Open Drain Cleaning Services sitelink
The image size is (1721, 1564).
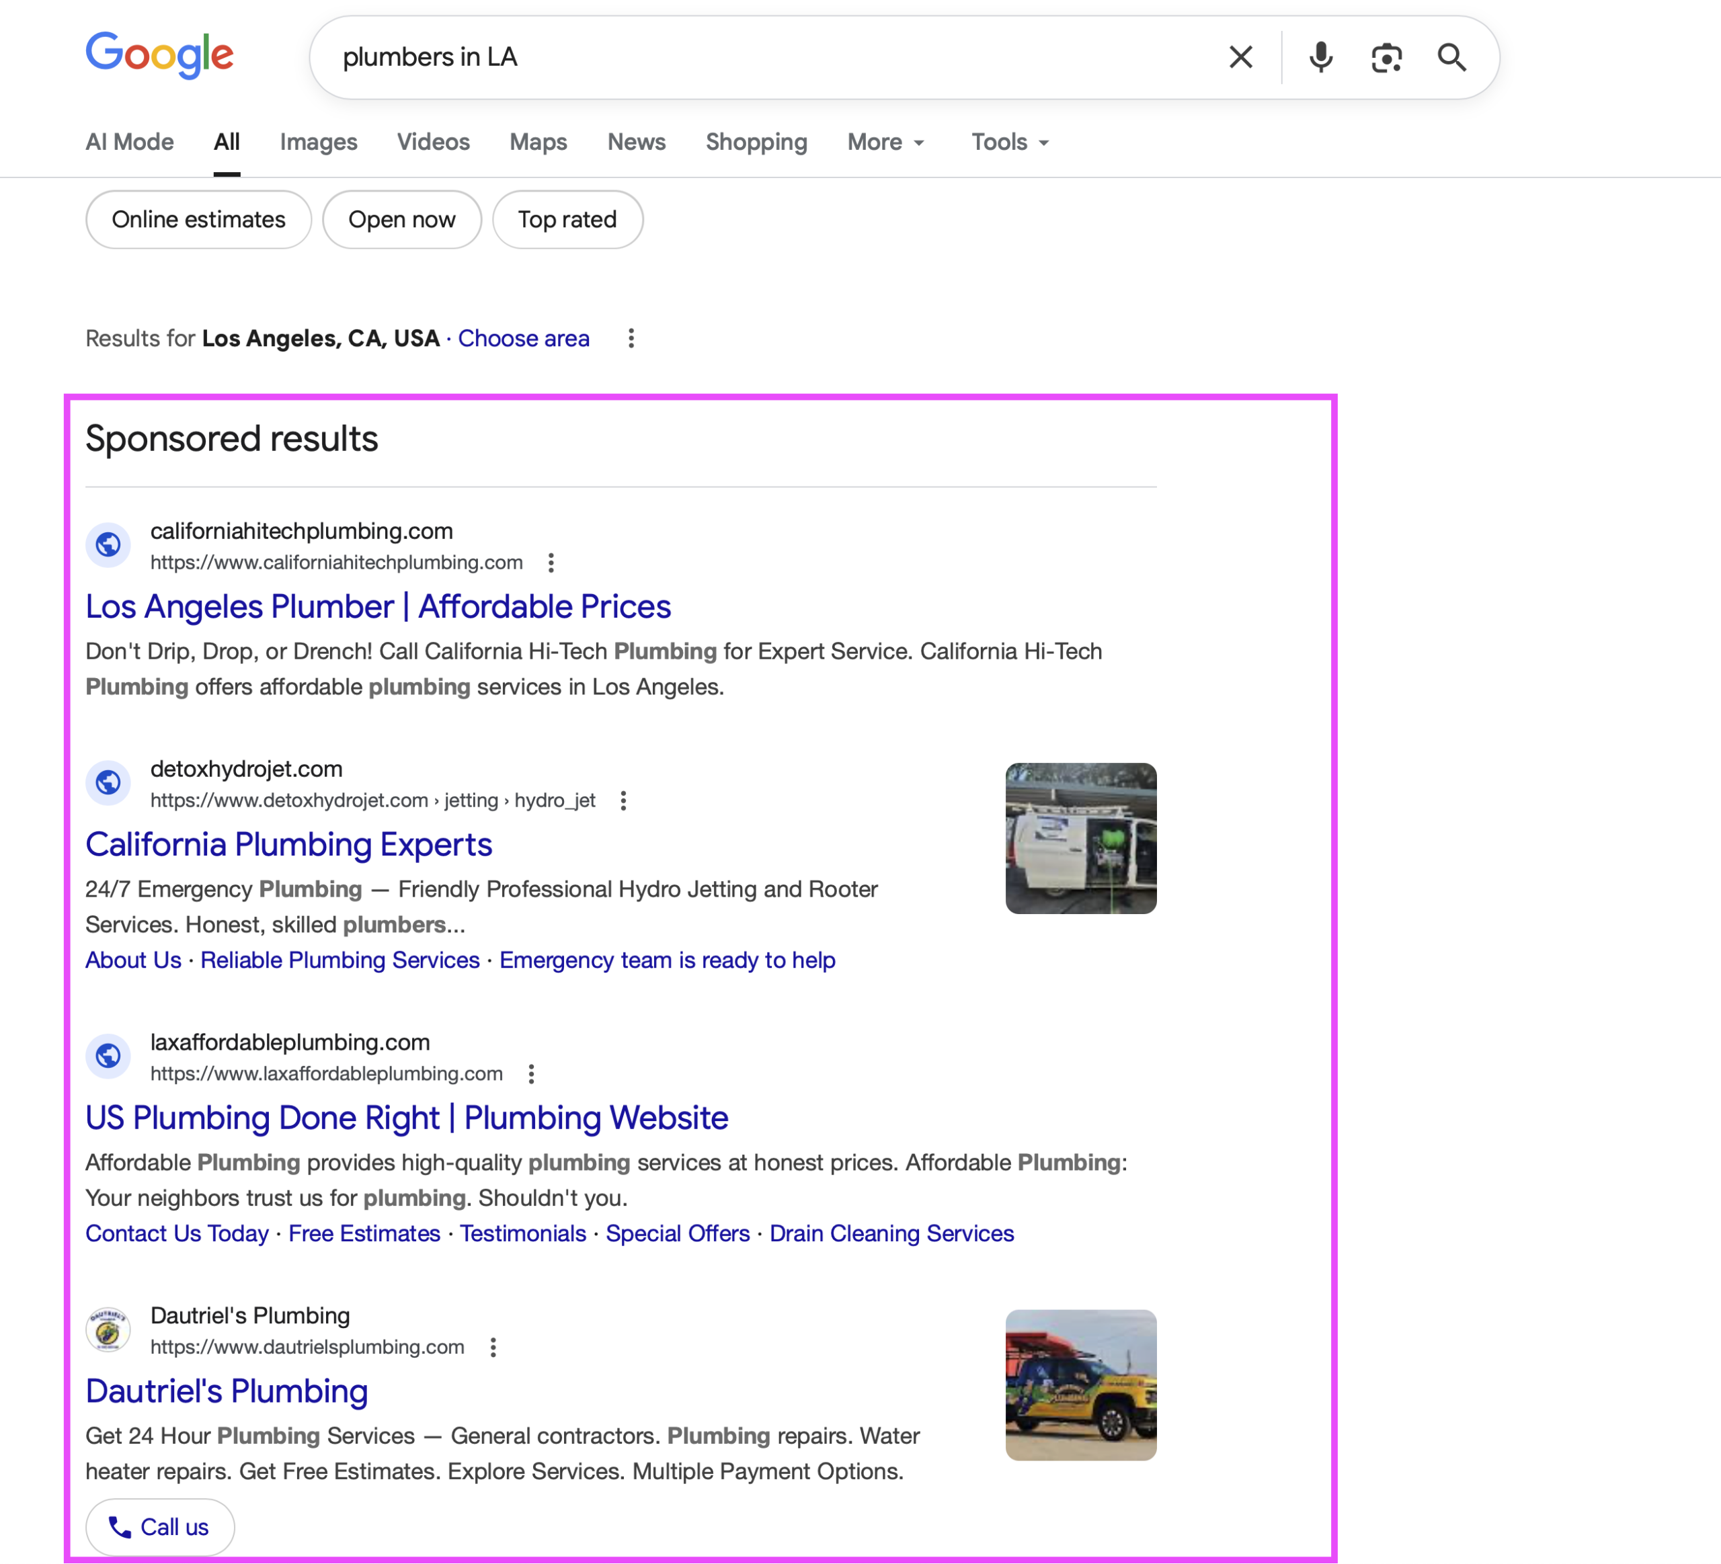891,1233
